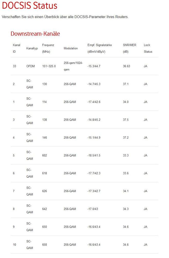This screenshot has width=169, height=258.
Task: Select the Kanal ID column header
Action: (17, 48)
